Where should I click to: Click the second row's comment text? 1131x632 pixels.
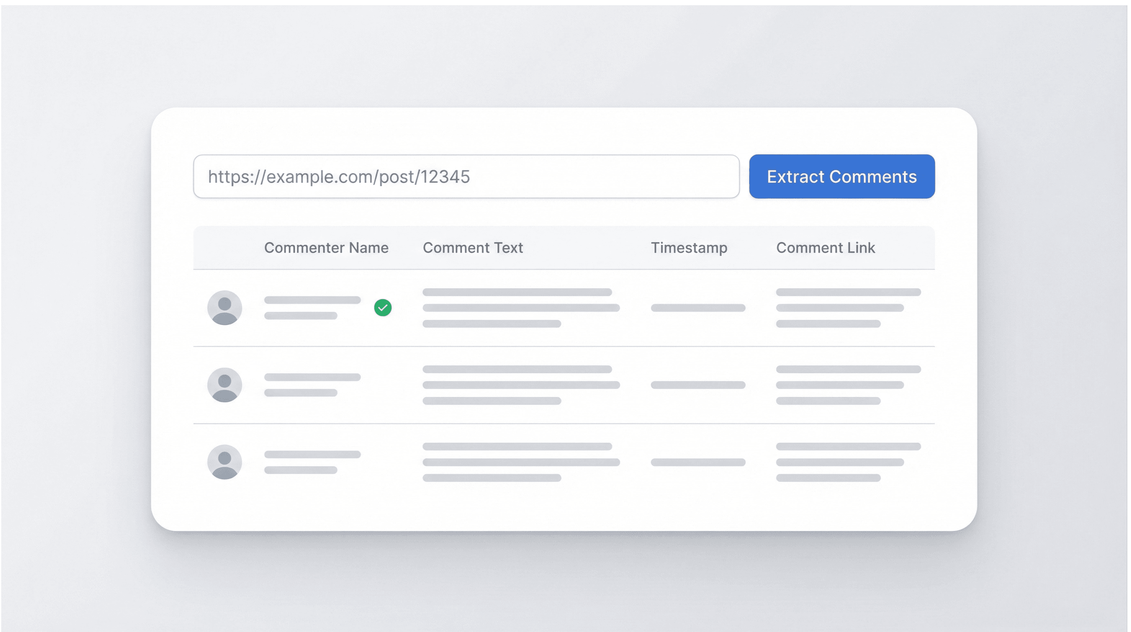pyautogui.click(x=520, y=385)
